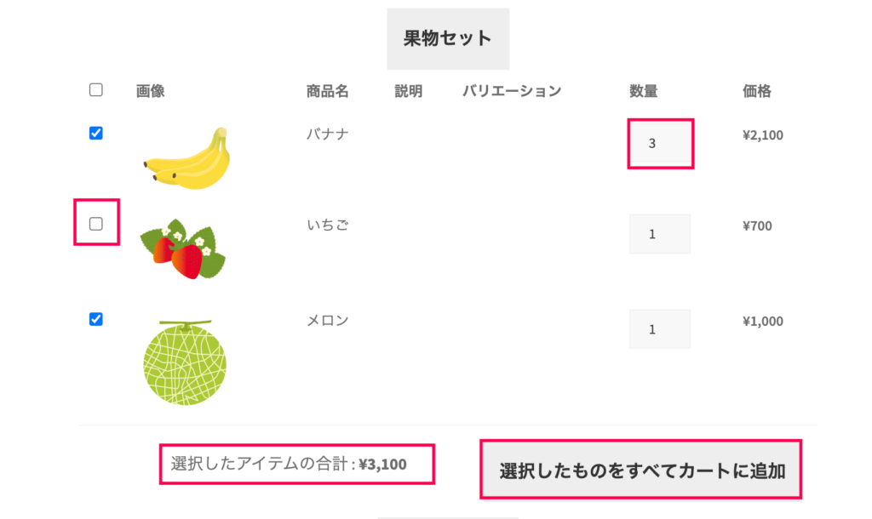This screenshot has width=872, height=519.
Task: Click the いちご product name
Action: pos(328,225)
